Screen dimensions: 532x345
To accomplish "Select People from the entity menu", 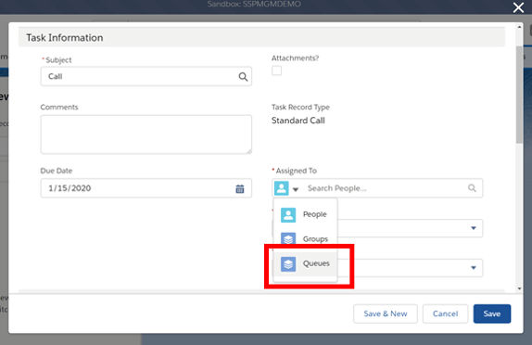I will click(x=305, y=214).
